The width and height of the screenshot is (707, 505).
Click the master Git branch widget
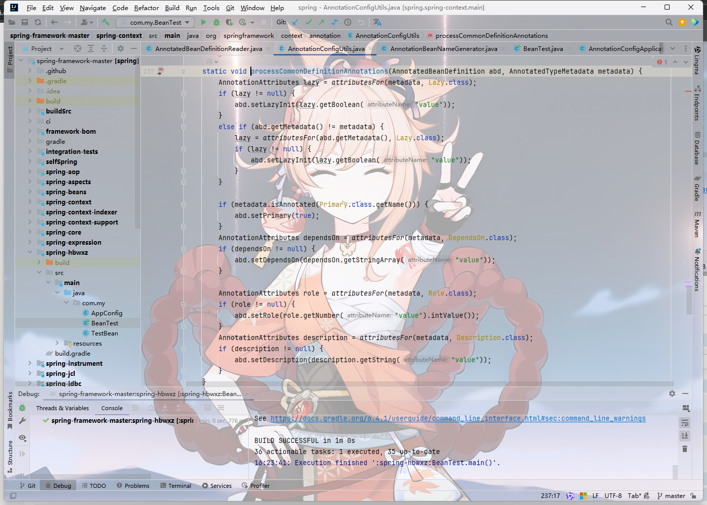coord(671,496)
